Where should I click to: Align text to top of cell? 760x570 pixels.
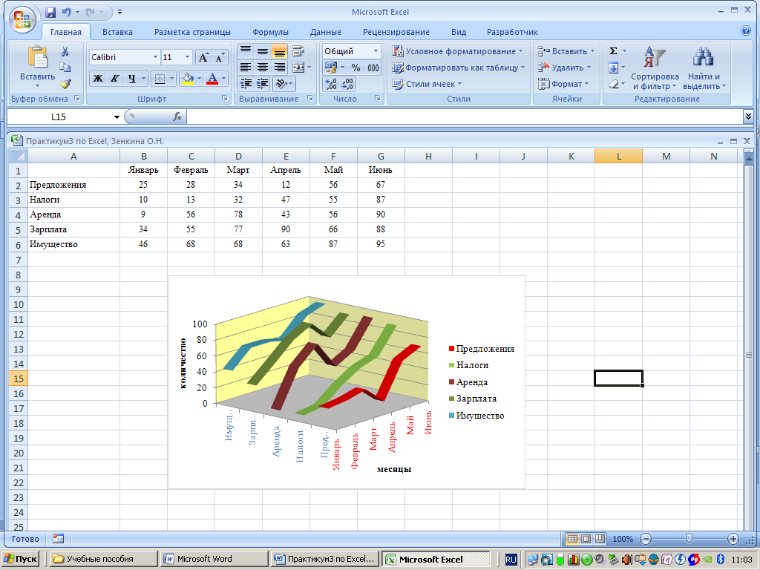(x=246, y=51)
